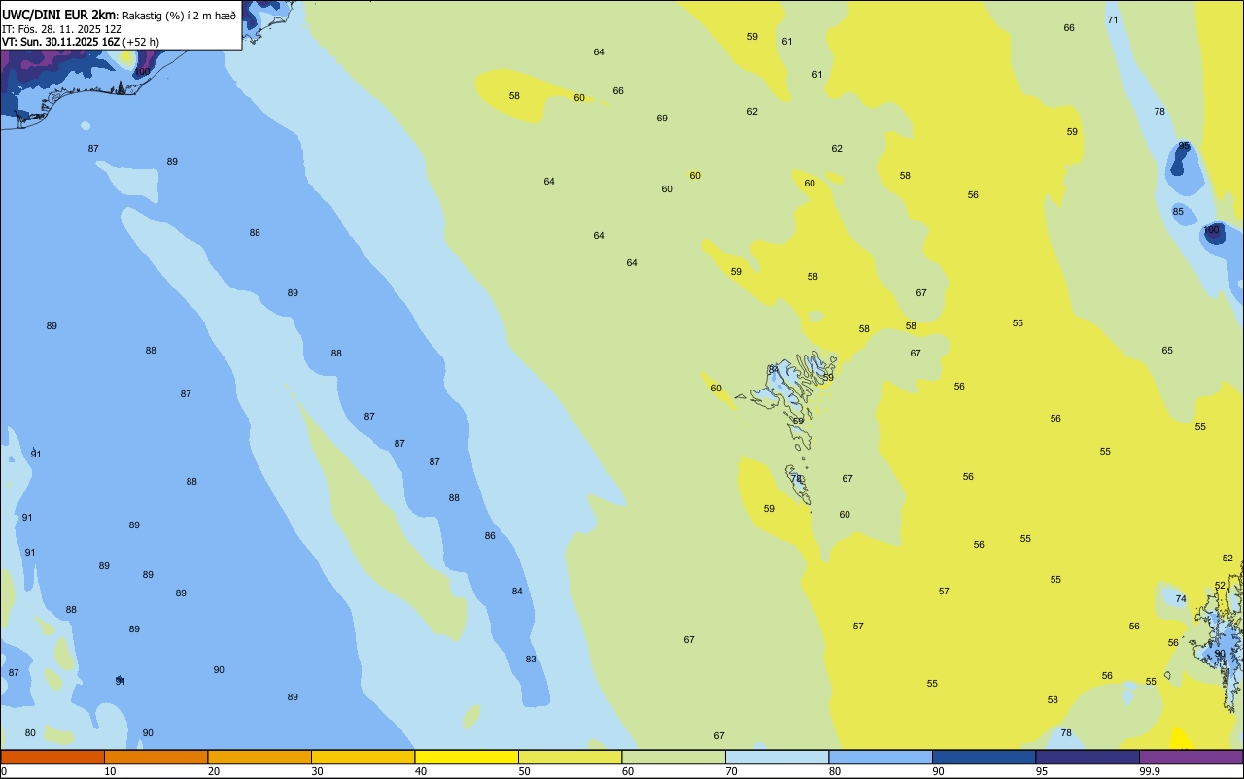The image size is (1244, 779).
Task: Select the "Rakastig (%) í 2 m hæð" label
Action: (179, 16)
